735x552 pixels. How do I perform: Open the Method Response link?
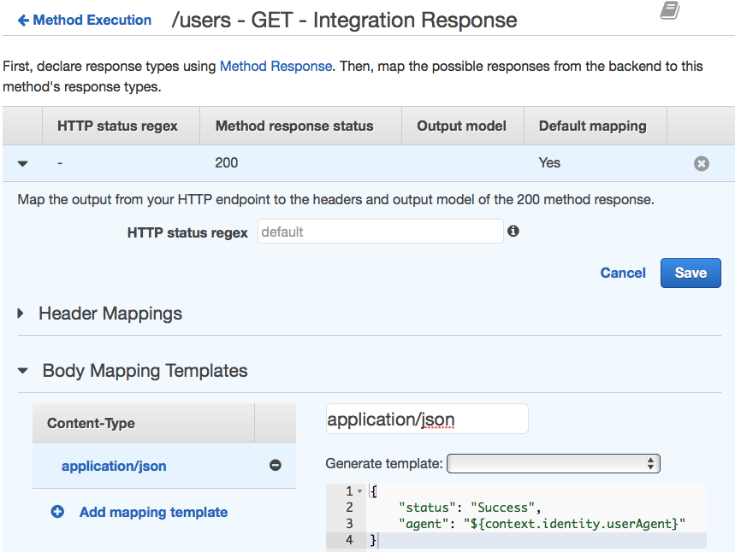(276, 66)
